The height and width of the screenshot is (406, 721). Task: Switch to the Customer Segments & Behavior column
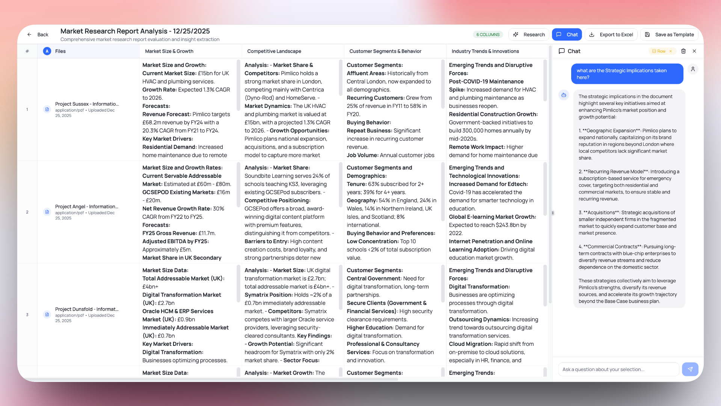[x=385, y=51]
